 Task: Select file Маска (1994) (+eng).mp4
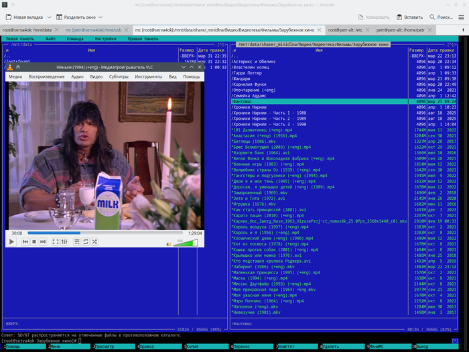[x=259, y=278]
